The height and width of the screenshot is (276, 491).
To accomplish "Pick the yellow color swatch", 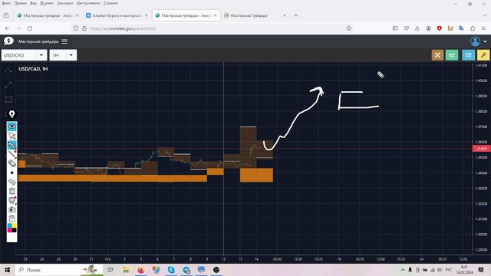I will coord(14,225).
